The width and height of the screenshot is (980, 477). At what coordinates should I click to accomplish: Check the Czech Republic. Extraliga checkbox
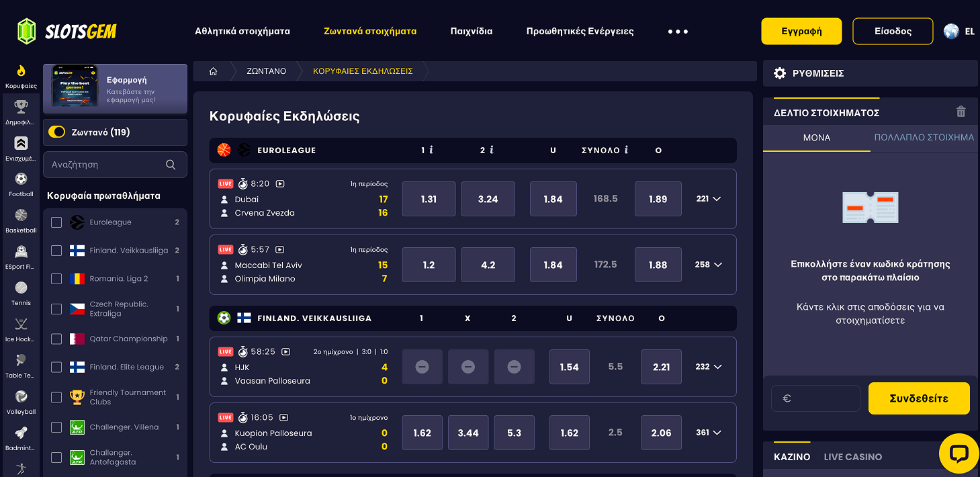tap(56, 309)
